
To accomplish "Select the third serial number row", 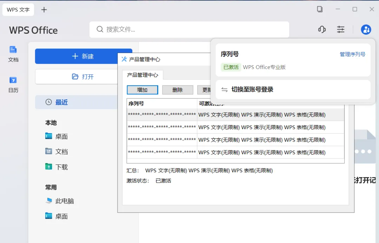I will tap(235, 140).
